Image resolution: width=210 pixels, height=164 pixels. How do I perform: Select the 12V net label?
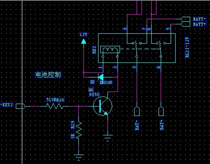pyautogui.click(x=84, y=34)
